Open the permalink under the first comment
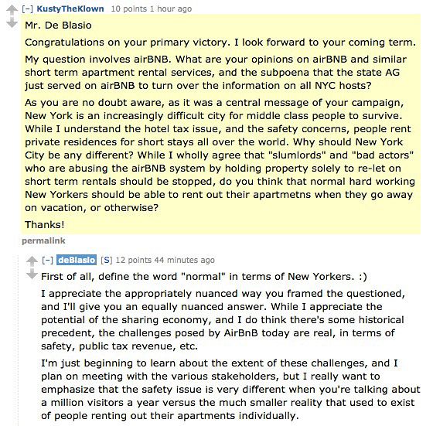This screenshot has width=433, height=426. tap(43, 240)
